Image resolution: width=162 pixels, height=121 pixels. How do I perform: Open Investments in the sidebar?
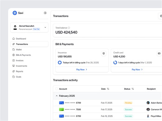click(x=29, y=66)
